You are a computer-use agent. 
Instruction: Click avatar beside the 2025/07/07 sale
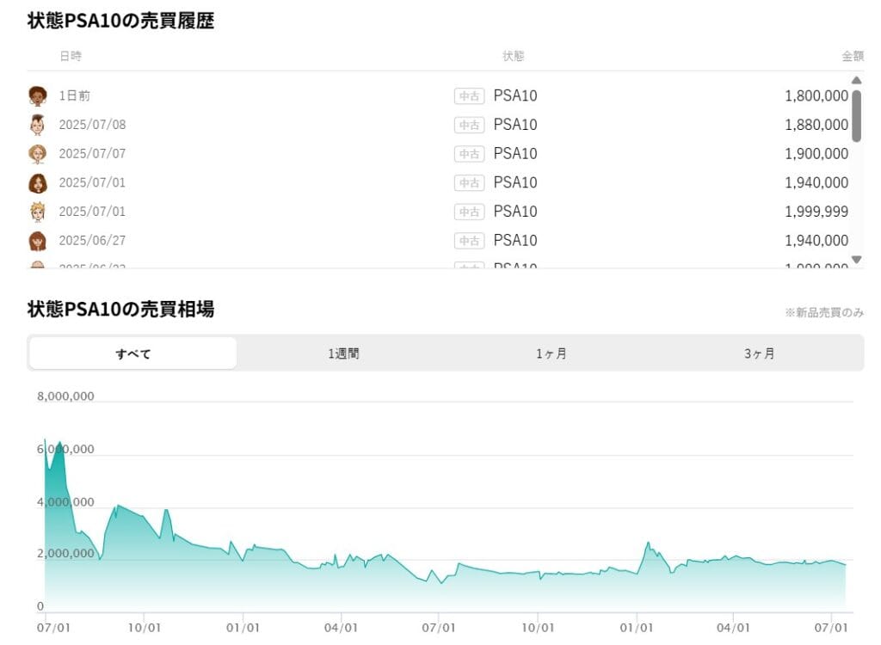tap(38, 154)
